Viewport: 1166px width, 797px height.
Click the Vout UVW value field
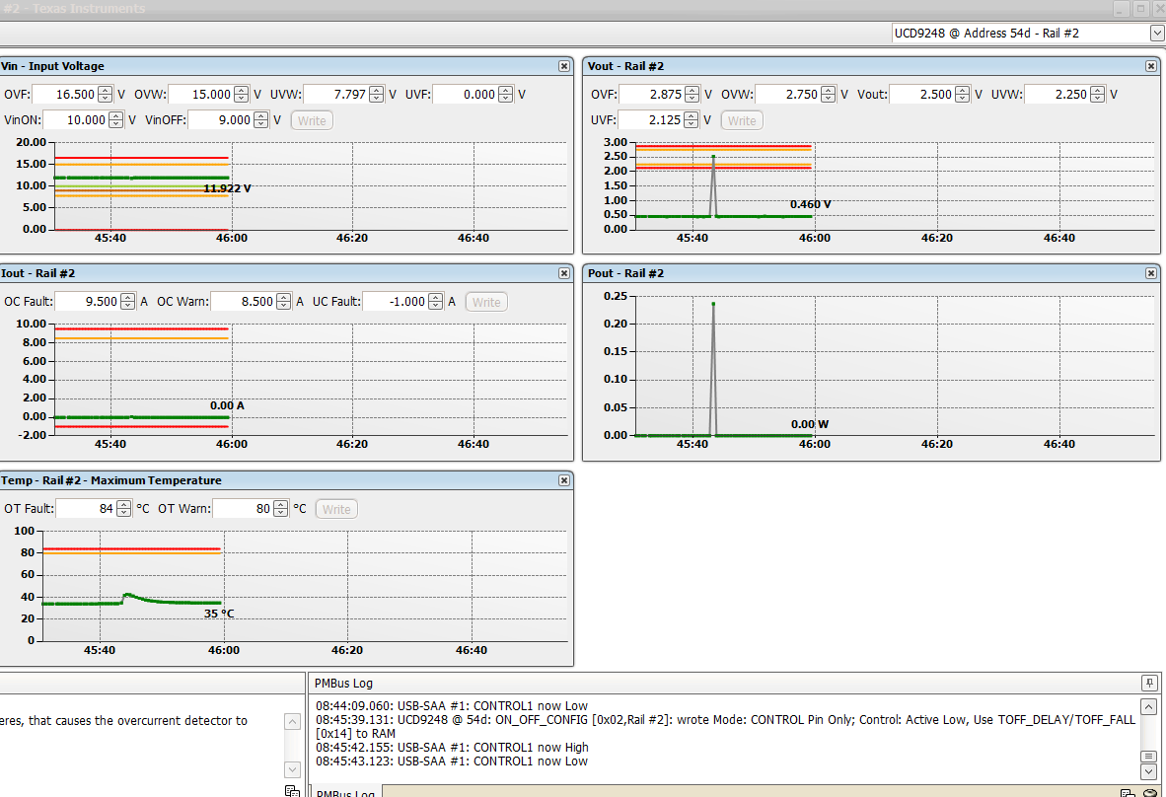click(x=1057, y=95)
